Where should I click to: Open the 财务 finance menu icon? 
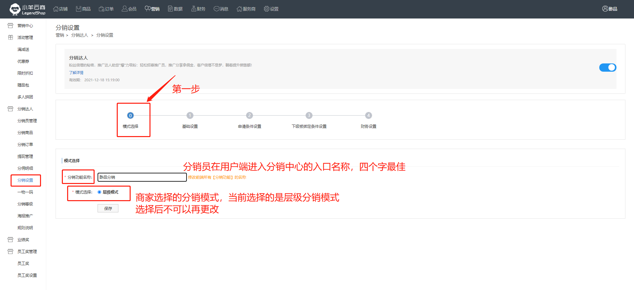[194, 9]
